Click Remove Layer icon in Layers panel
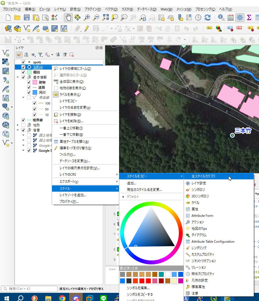The width and height of the screenshot is (259, 301). 72,55
